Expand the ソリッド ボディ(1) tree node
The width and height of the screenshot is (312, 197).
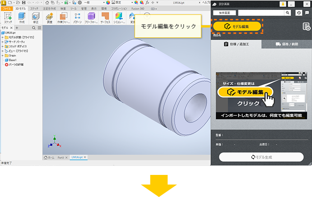coord(2,46)
